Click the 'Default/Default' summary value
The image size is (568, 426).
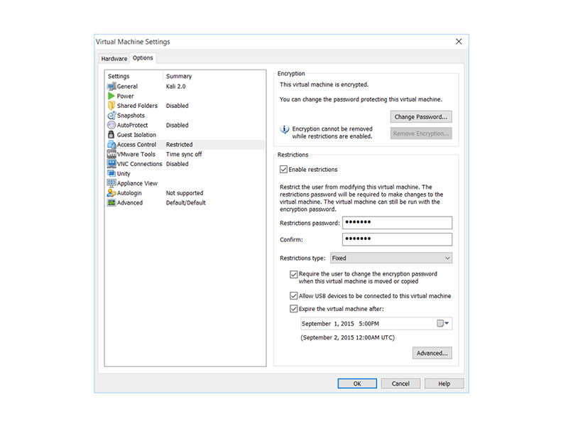[x=186, y=203]
